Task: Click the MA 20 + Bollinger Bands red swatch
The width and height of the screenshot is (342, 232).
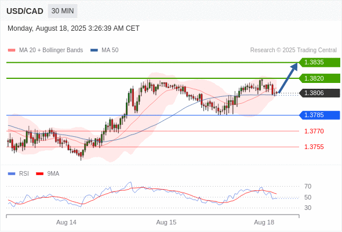Action: pyautogui.click(x=12, y=50)
